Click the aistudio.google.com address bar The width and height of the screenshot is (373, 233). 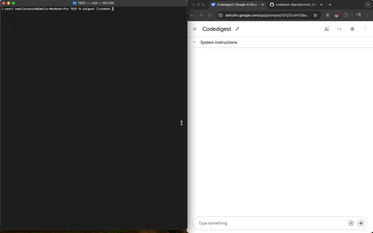pos(266,15)
